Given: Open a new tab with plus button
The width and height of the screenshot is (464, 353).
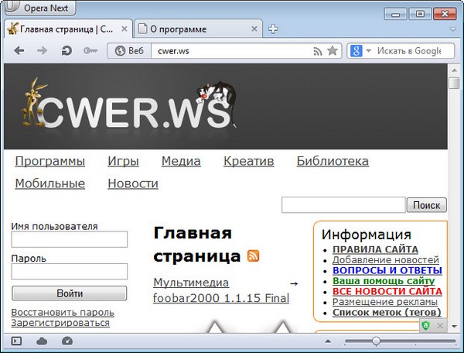Looking at the screenshot, I should [x=273, y=29].
